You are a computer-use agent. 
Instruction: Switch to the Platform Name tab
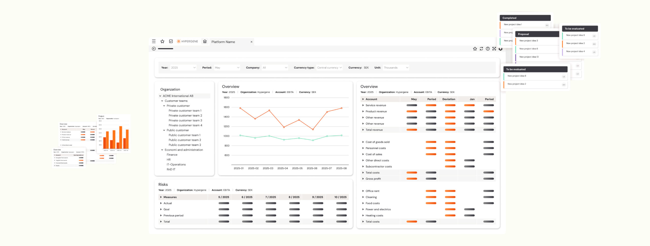(223, 42)
